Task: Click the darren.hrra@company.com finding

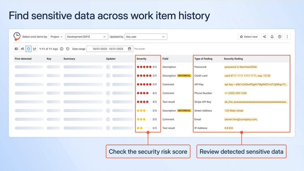Action: 241,119
